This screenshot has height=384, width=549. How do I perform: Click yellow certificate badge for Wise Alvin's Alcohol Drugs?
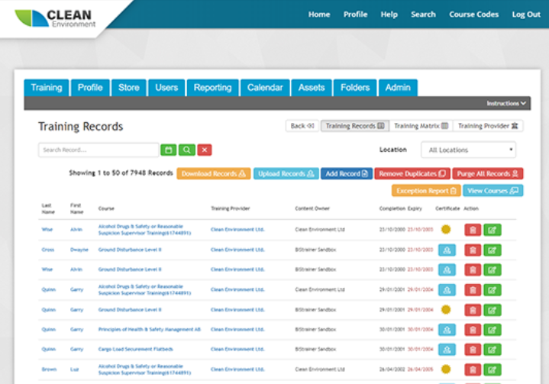pos(446,229)
